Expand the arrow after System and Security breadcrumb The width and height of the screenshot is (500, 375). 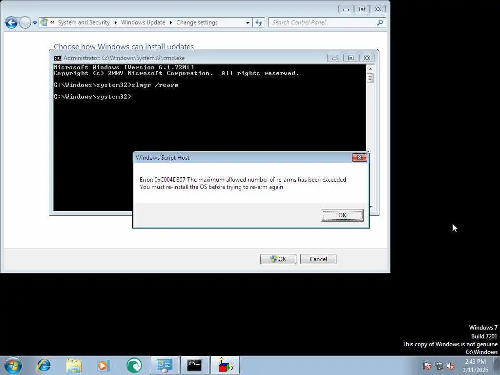click(115, 22)
